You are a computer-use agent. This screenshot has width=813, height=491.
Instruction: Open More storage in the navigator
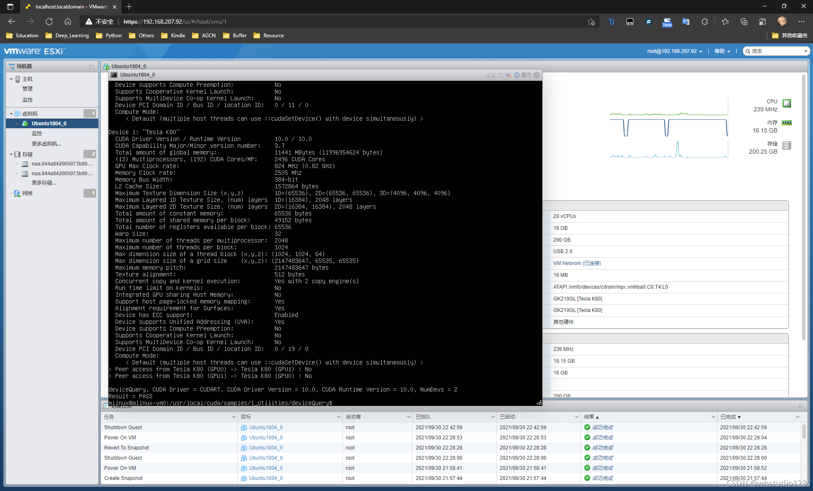(44, 183)
